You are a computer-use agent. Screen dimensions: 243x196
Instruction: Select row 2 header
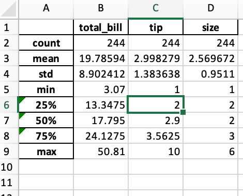[x=9, y=43]
